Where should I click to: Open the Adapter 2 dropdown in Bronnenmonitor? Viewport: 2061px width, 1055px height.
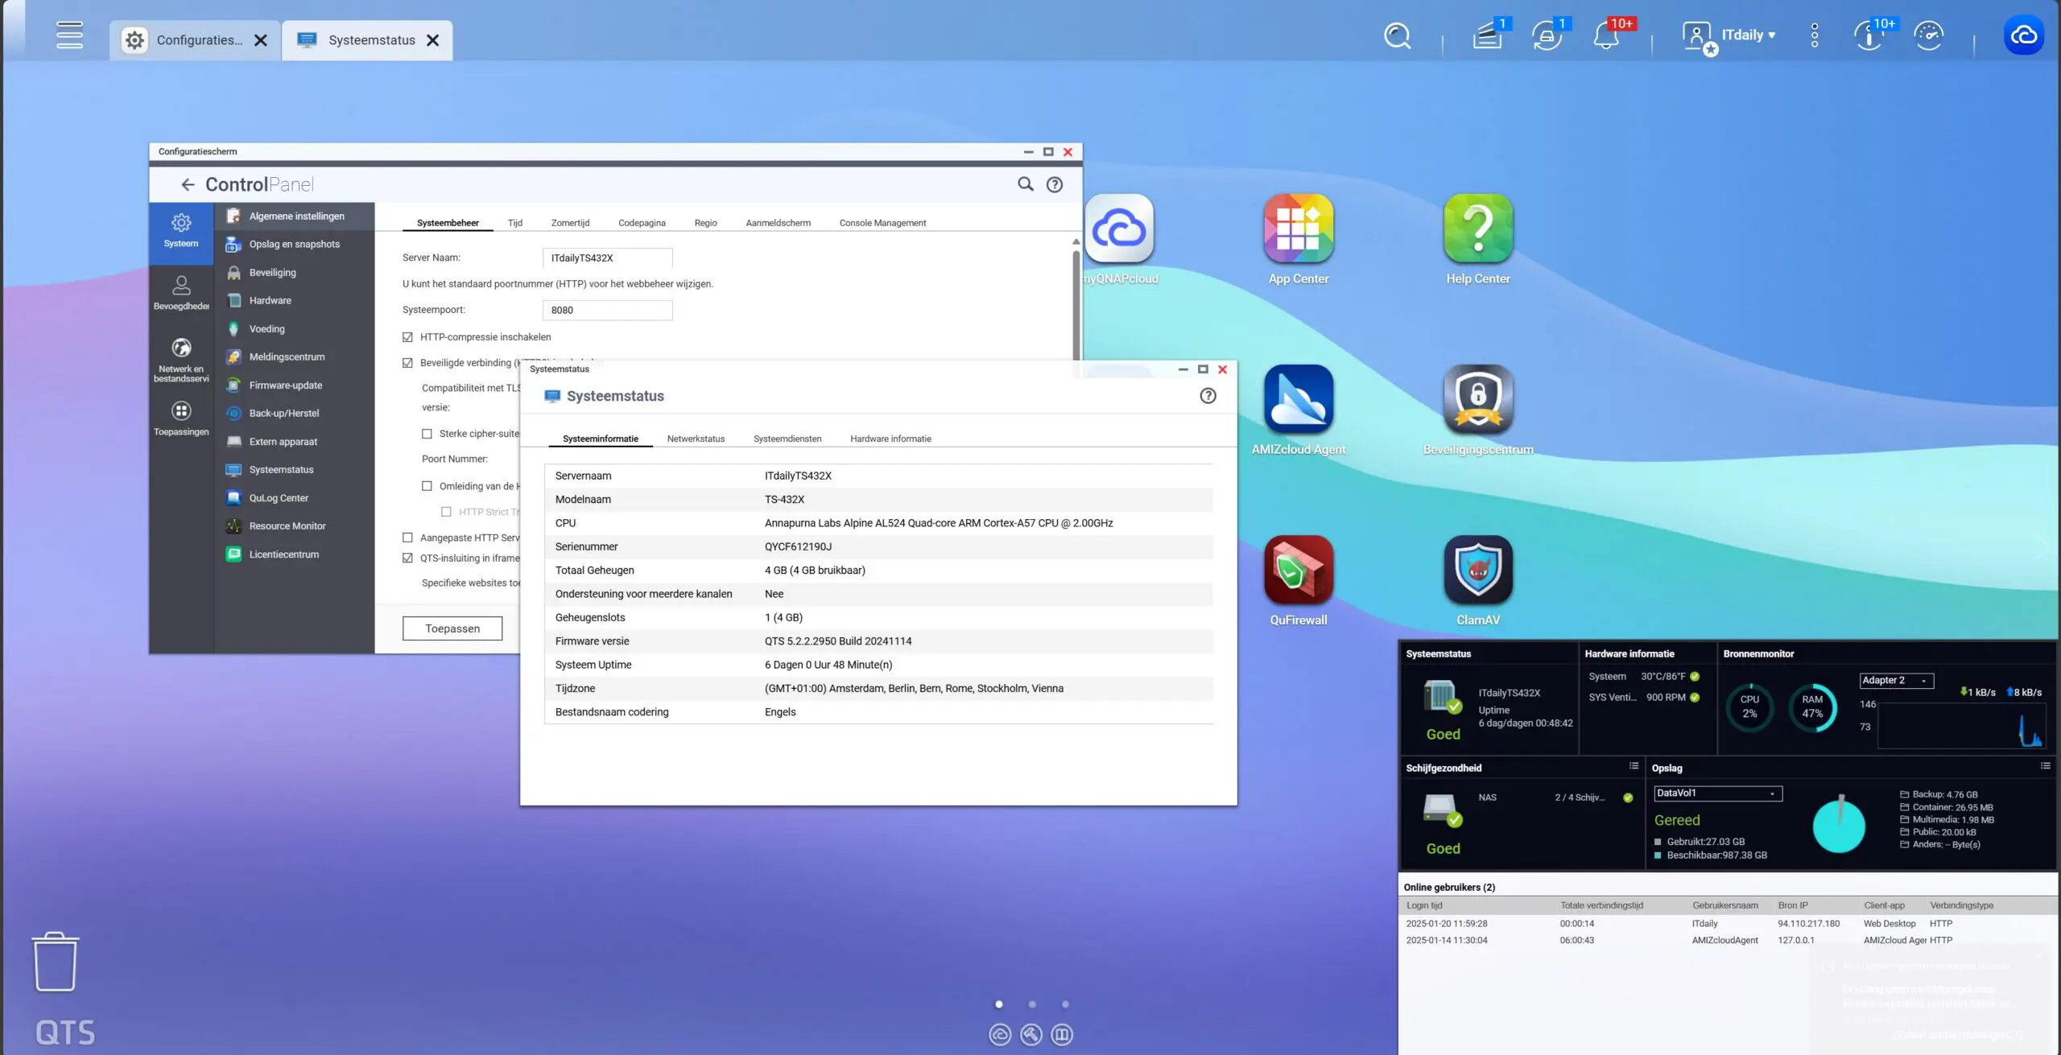(1896, 681)
